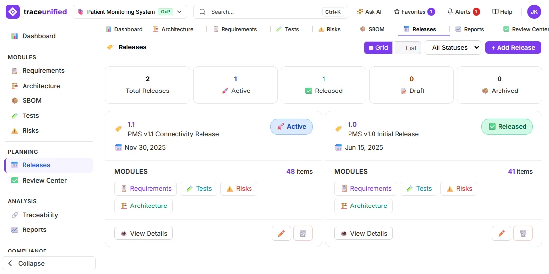Delete release 1.1 with trash icon
The height and width of the screenshot is (274, 549).
point(303,233)
